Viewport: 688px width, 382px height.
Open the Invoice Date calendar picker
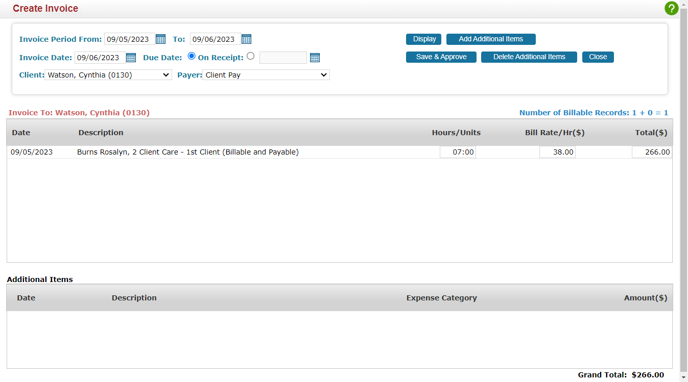point(131,57)
